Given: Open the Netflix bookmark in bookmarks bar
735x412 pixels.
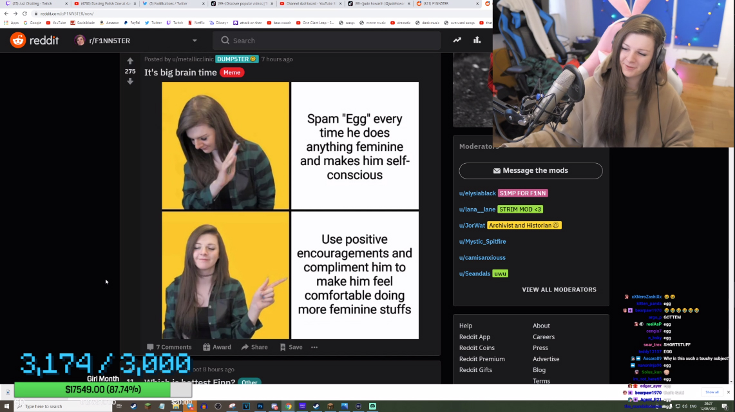Looking at the screenshot, I should [x=196, y=23].
